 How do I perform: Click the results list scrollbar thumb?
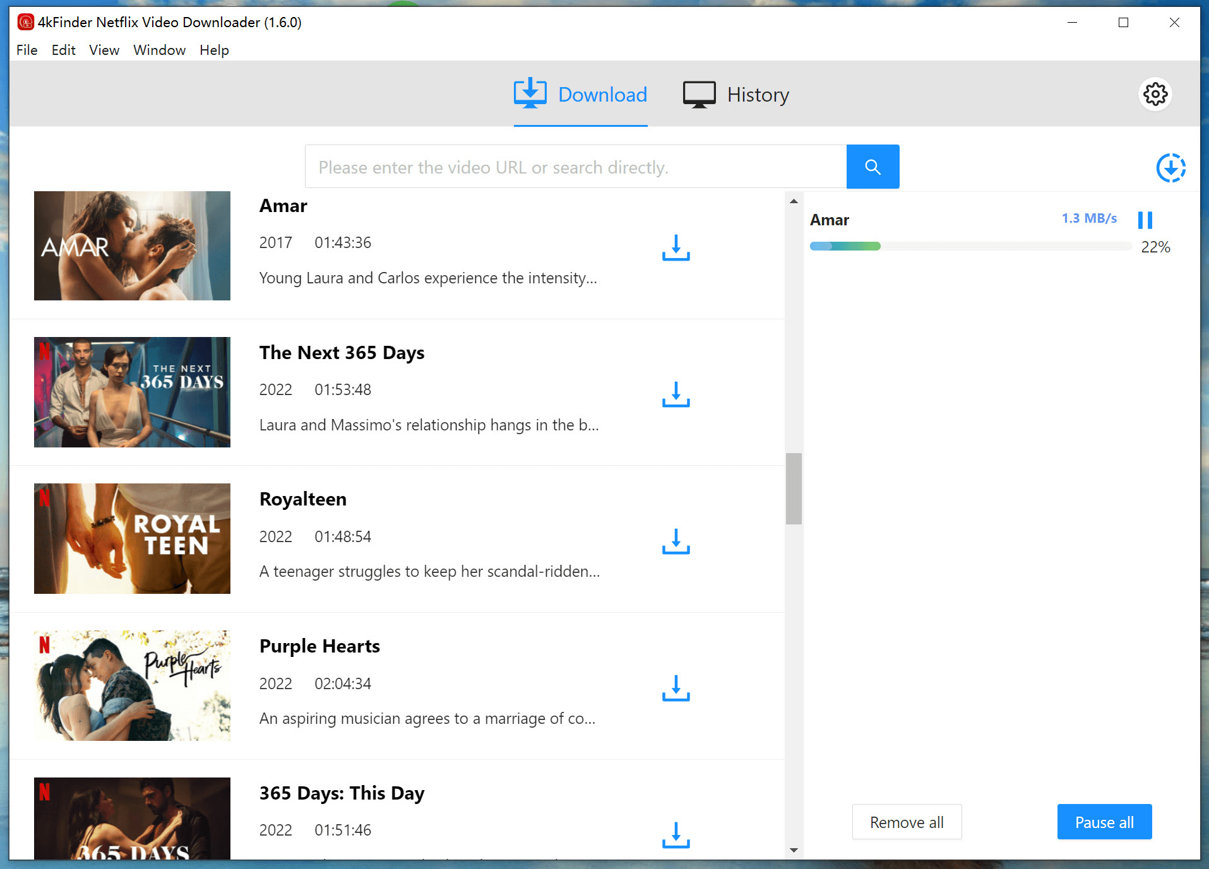794,488
